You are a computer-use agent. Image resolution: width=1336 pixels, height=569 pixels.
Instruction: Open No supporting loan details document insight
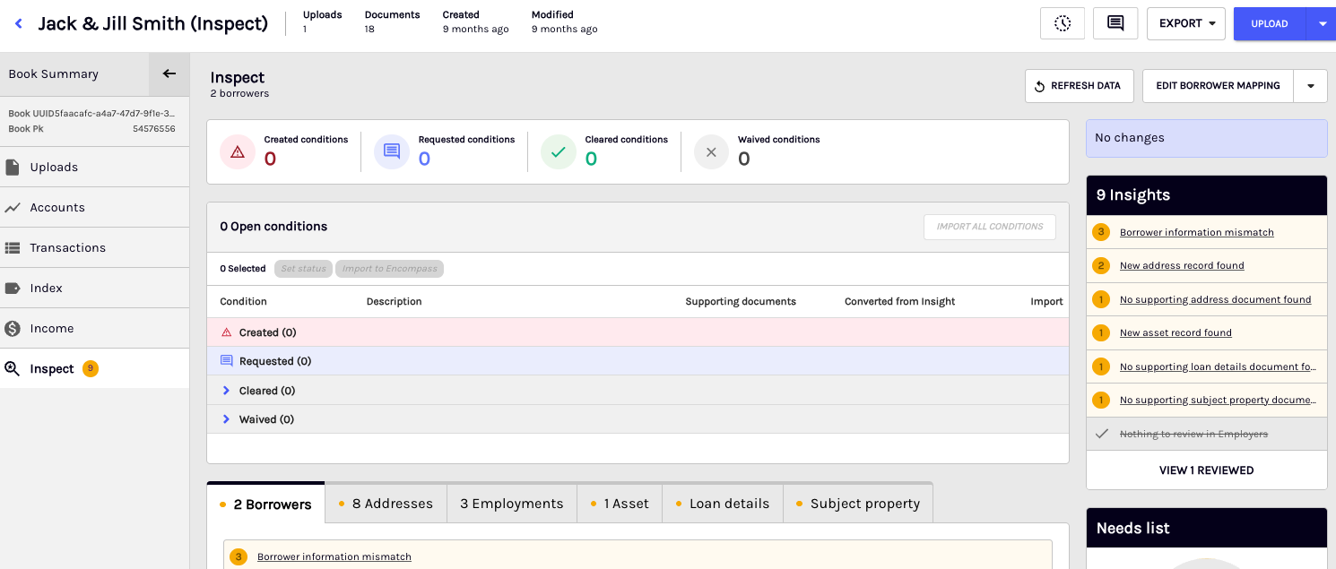tap(1218, 366)
